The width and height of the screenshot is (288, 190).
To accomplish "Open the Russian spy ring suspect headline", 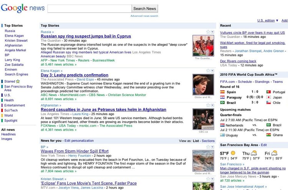I will point(86,36).
